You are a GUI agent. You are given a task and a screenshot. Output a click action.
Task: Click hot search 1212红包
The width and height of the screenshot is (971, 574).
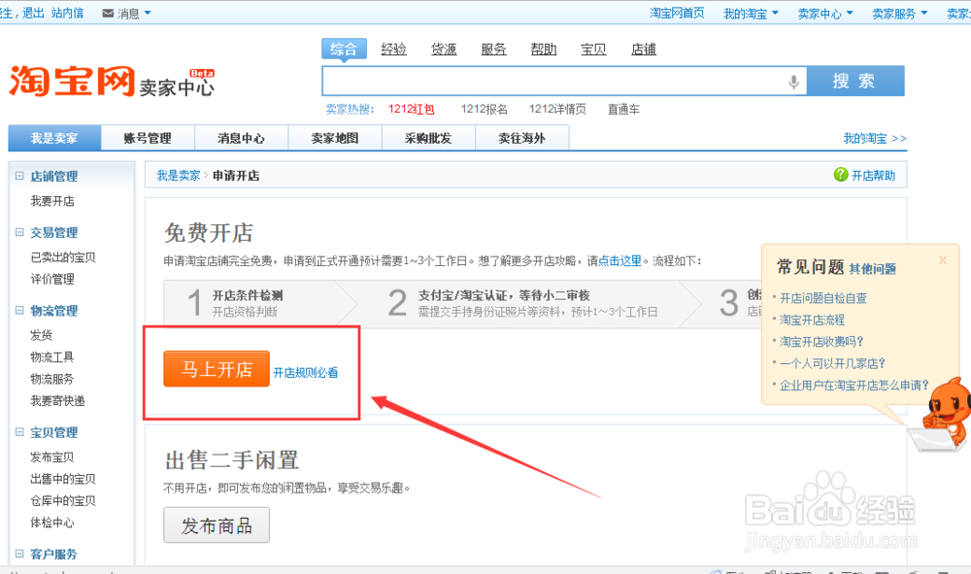[x=411, y=109]
